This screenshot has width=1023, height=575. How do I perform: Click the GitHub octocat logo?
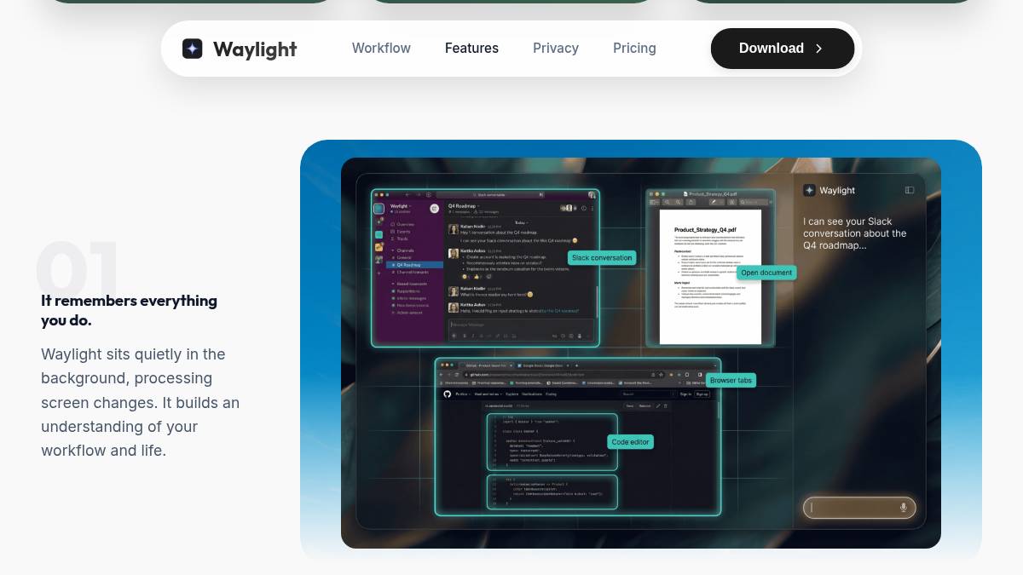point(447,394)
